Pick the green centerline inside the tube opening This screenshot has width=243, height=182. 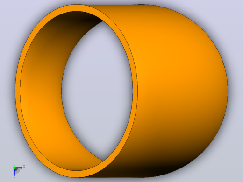pos(104,91)
